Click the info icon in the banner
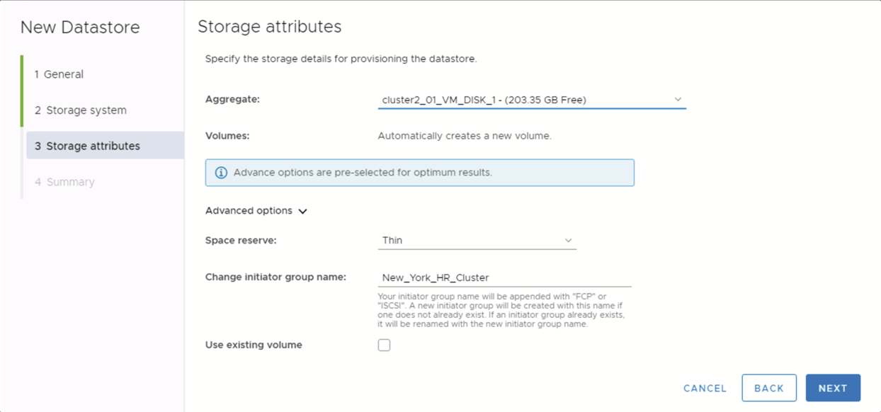881x412 pixels. pyautogui.click(x=221, y=173)
